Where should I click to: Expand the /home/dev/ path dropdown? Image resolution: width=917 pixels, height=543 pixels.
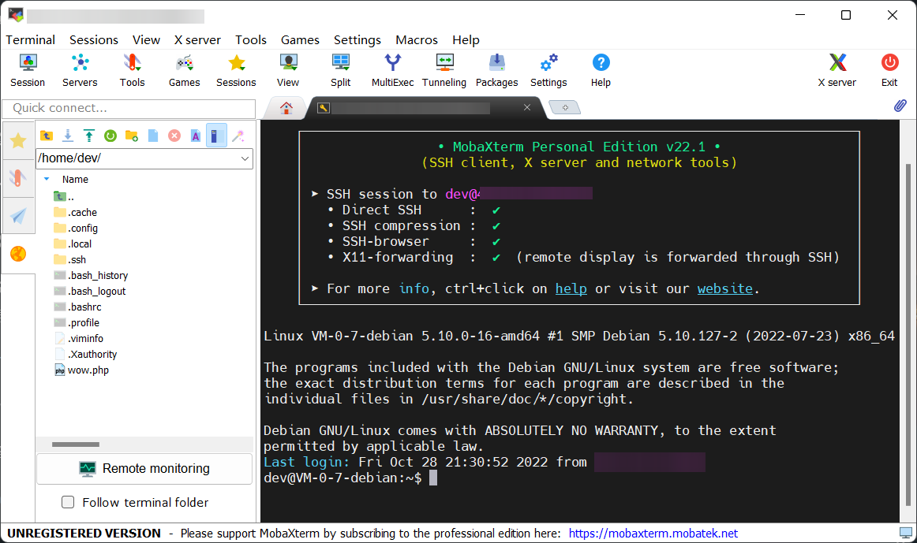coord(245,158)
